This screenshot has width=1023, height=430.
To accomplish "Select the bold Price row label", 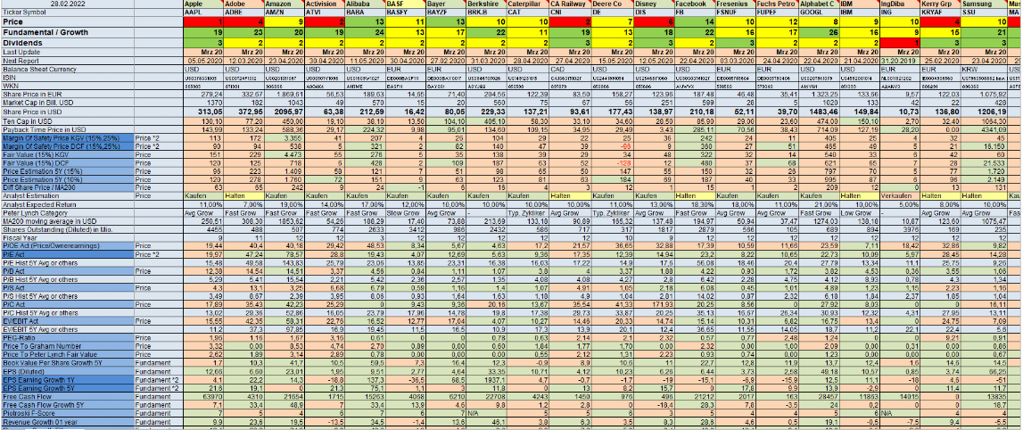I will pyautogui.click(x=67, y=21).
